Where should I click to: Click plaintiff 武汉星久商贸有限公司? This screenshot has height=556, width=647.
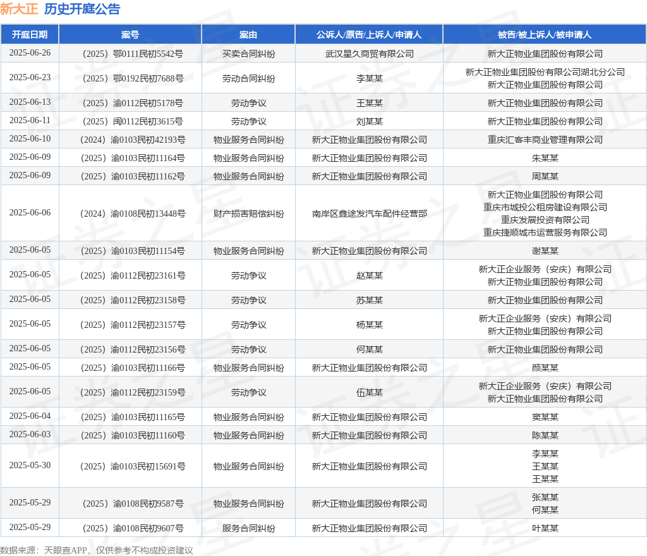click(369, 54)
